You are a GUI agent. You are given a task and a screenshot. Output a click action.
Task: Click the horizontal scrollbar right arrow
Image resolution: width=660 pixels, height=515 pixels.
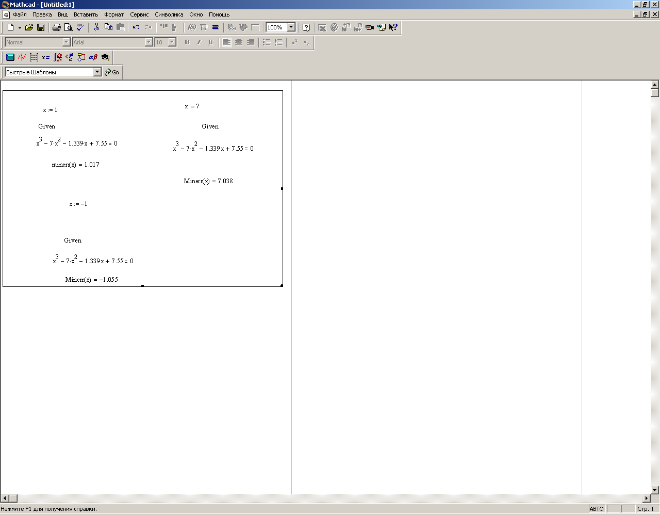point(647,498)
